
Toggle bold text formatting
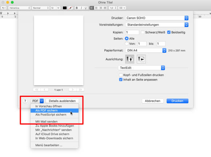point(77,8)
